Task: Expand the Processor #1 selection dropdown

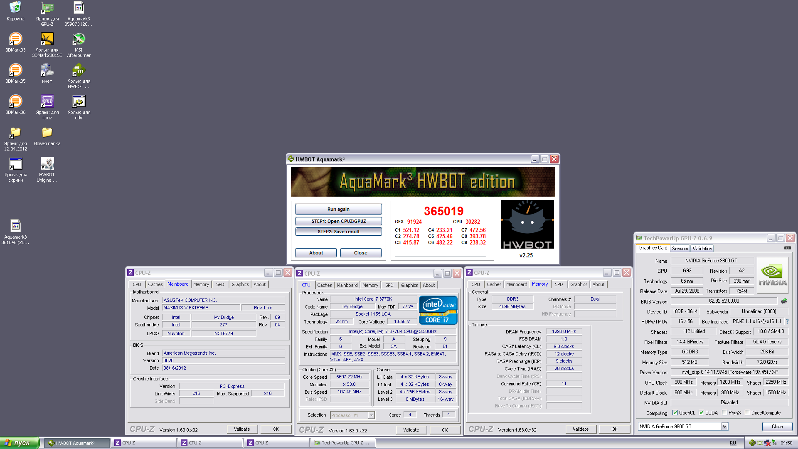Action: pos(371,415)
